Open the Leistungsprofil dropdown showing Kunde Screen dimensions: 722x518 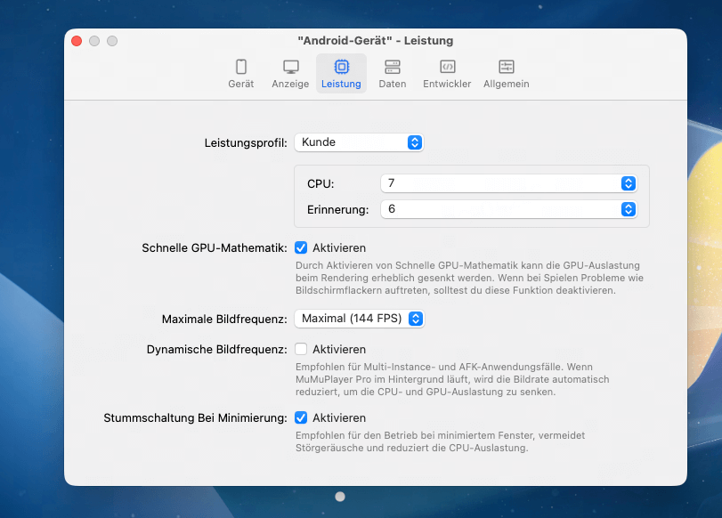tap(359, 142)
